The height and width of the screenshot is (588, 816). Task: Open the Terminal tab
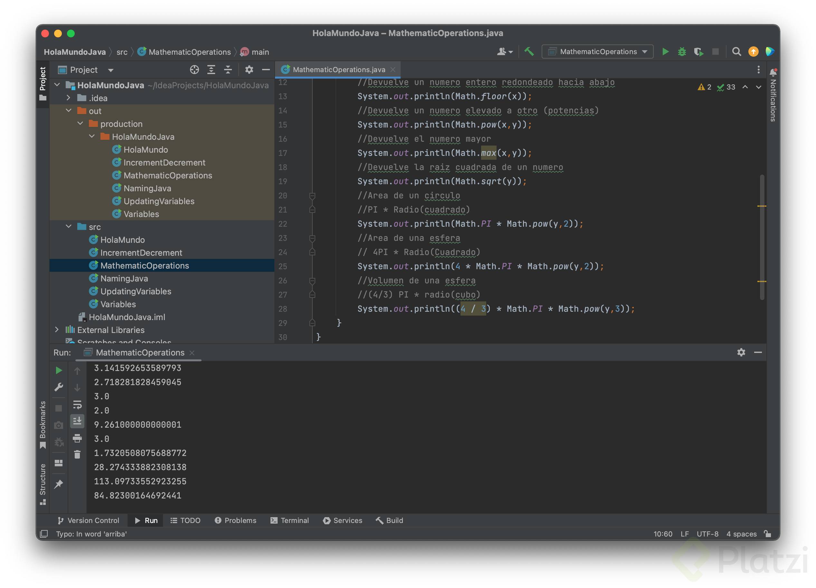tap(289, 520)
